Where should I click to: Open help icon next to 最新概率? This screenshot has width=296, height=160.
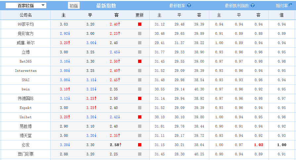pos(189,6)
